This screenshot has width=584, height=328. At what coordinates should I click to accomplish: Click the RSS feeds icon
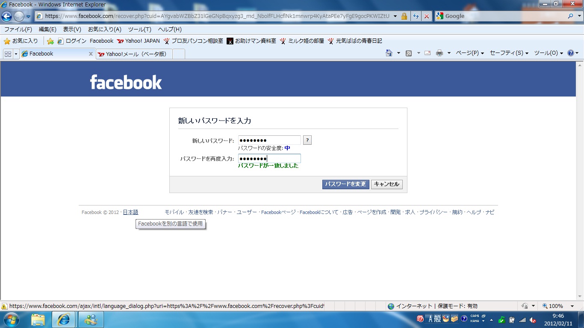click(409, 53)
